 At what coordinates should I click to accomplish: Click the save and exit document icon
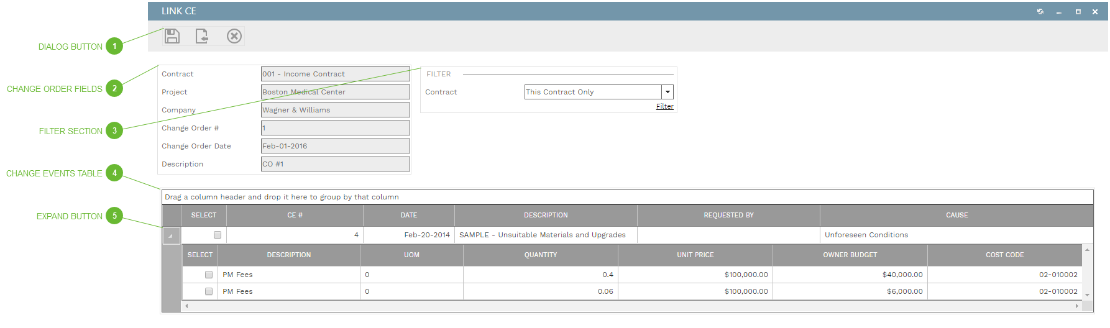coord(202,36)
